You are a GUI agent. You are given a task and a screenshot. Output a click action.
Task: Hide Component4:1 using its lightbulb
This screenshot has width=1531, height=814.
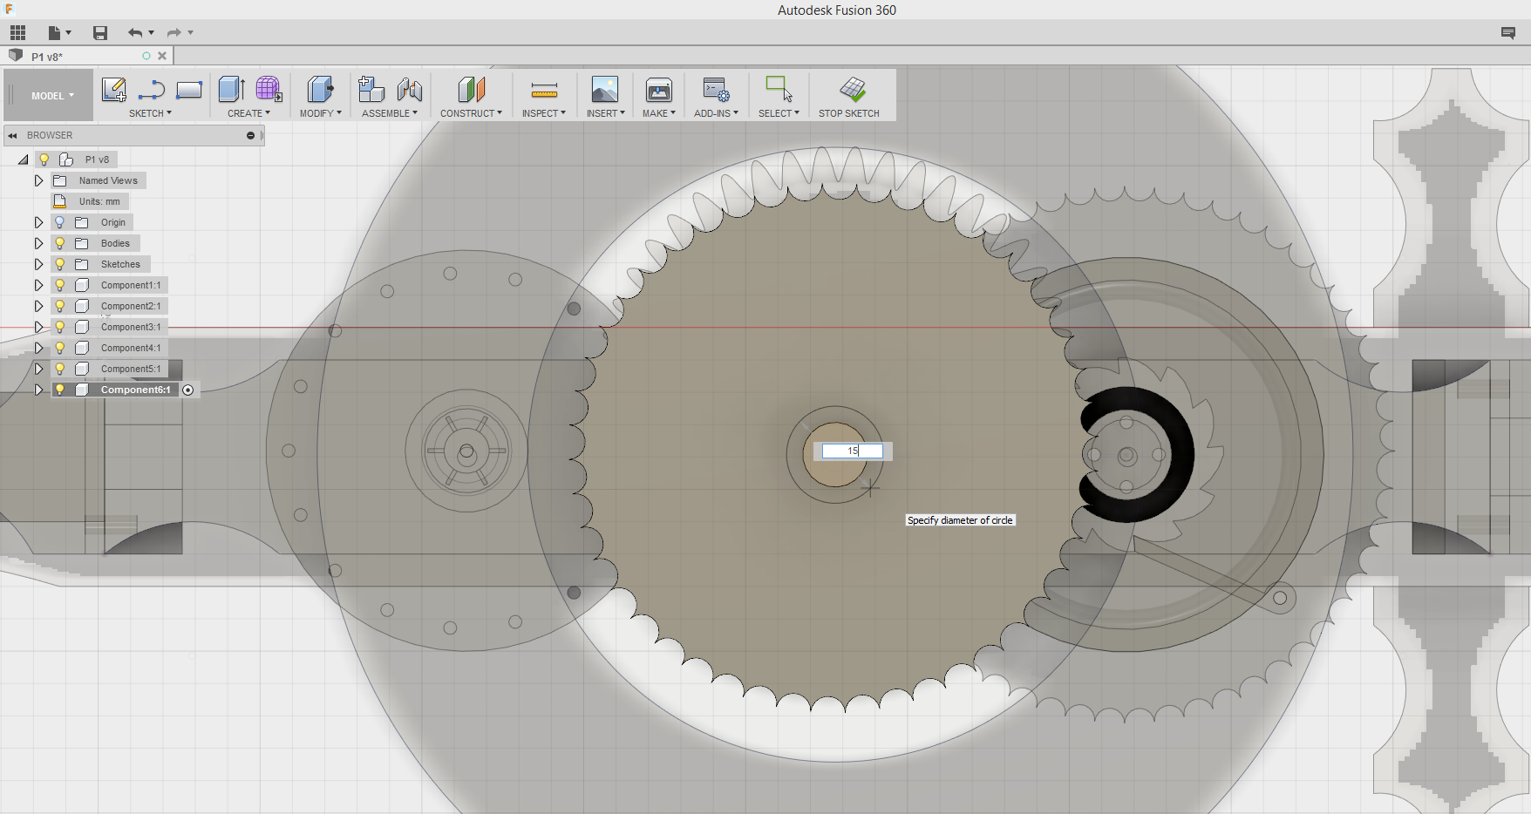pyautogui.click(x=59, y=348)
